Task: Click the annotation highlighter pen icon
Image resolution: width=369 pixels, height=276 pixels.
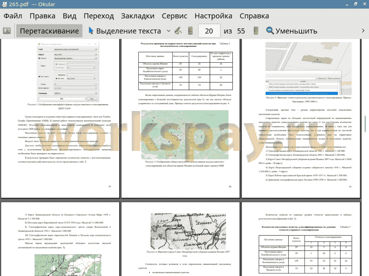Action: (178, 31)
